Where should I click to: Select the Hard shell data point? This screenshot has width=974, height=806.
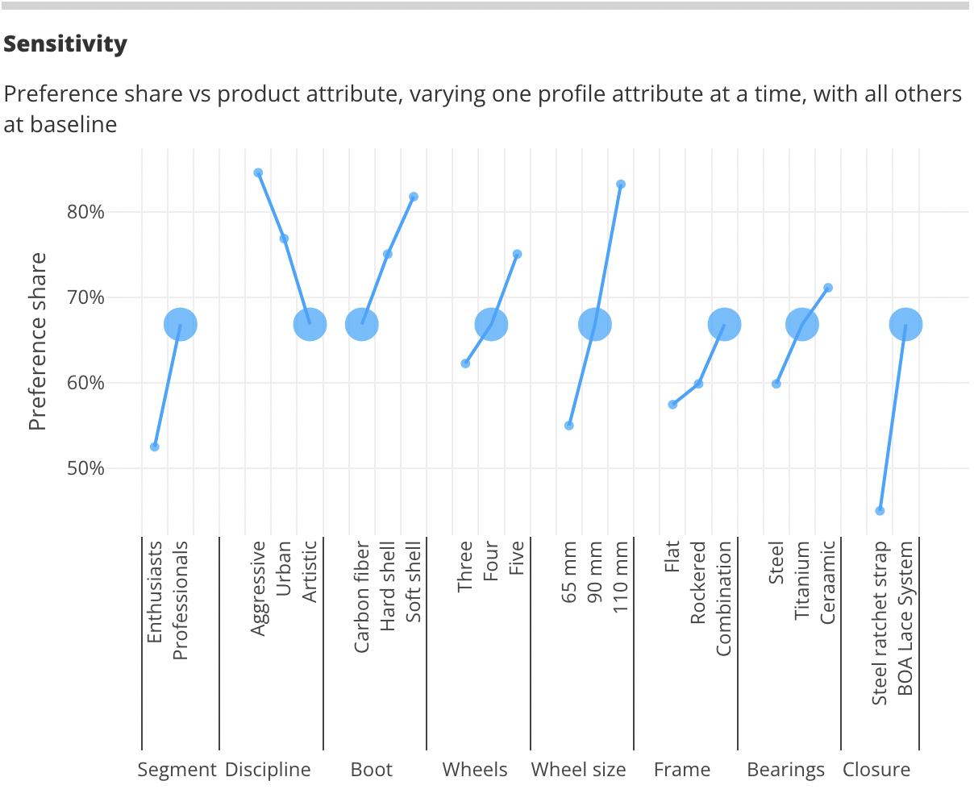(388, 254)
